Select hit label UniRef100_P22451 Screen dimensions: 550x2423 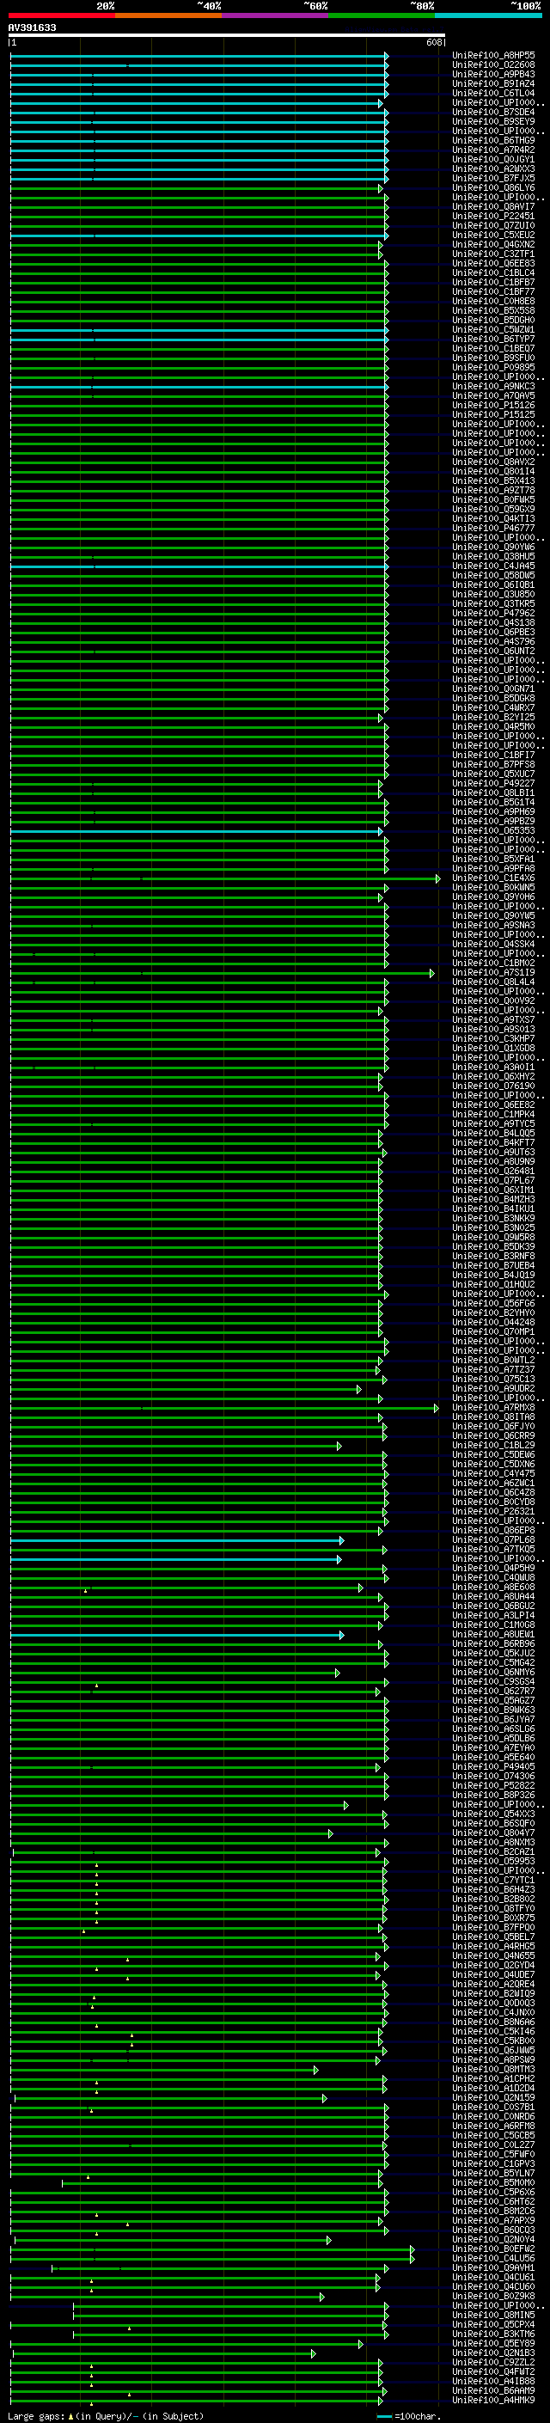point(493,217)
